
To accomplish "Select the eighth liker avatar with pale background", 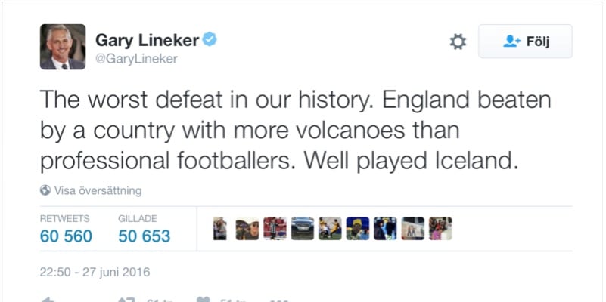I will pyautogui.click(x=413, y=229).
